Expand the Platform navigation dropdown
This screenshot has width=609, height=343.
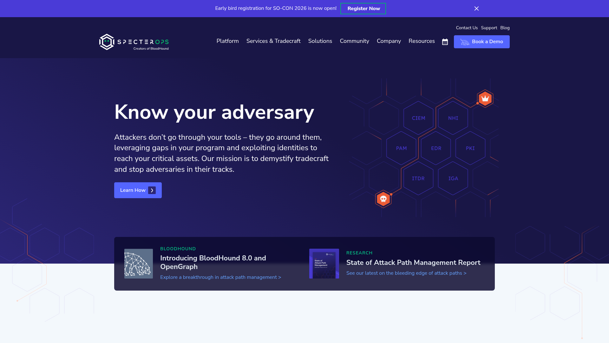[227, 41]
